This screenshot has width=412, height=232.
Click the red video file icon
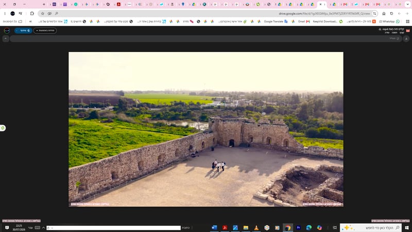pos(408,30)
